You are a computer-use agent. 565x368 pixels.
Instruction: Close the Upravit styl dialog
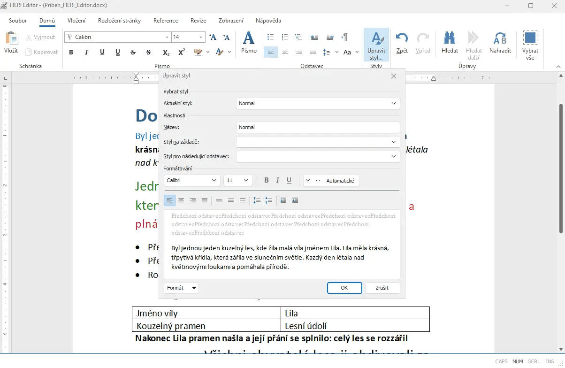click(394, 76)
